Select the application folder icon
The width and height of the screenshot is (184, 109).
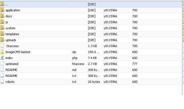[x=2, y=10]
